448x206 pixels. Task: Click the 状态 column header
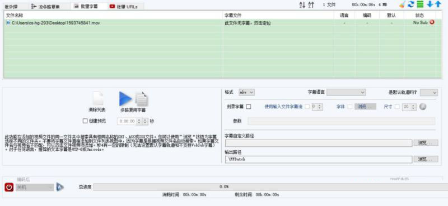pyautogui.click(x=419, y=16)
